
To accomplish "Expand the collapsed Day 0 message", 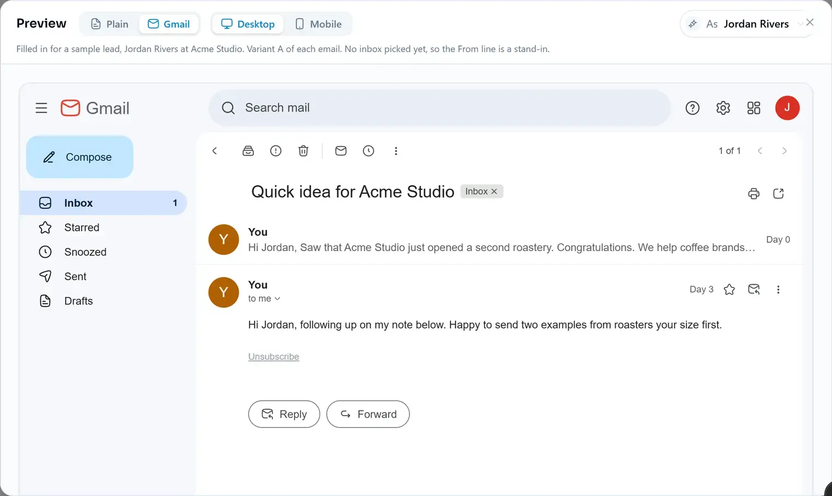I will pos(499,240).
